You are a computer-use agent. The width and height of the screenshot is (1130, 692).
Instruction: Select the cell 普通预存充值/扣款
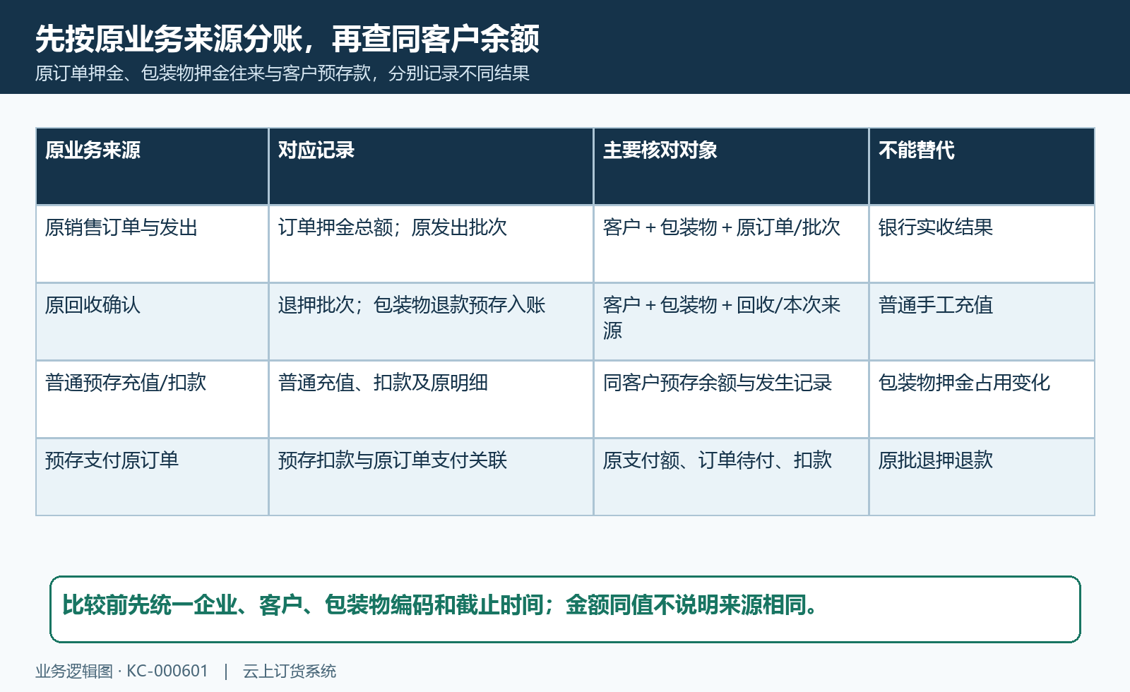(152, 399)
